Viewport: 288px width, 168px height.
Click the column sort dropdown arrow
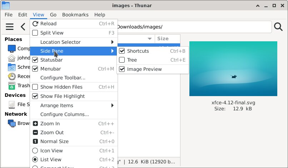click(150, 38)
